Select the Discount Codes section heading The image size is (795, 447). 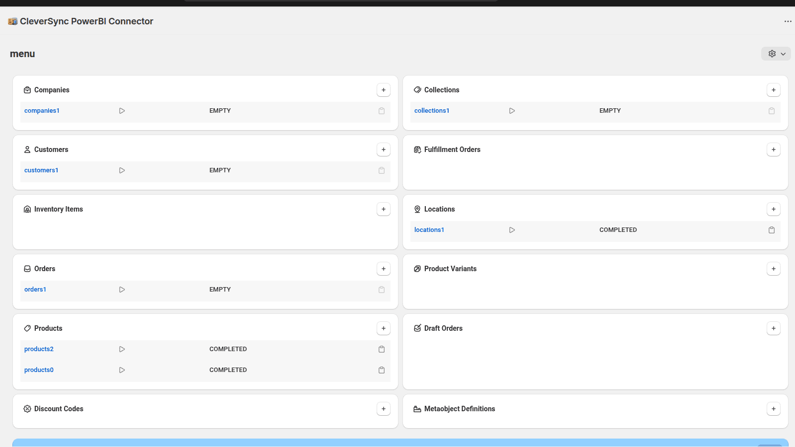click(x=59, y=409)
